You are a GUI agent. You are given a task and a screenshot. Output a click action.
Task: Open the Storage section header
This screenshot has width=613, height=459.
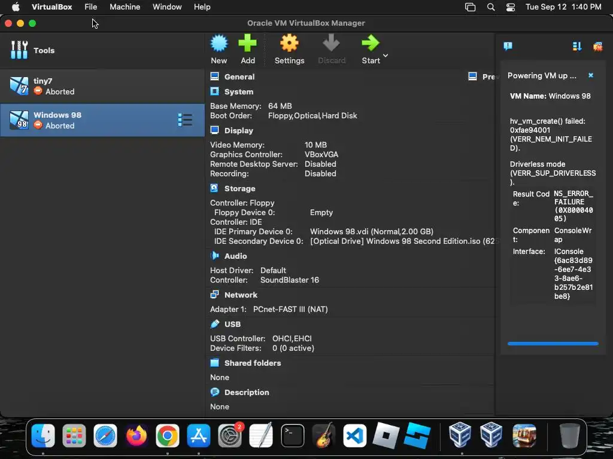[x=239, y=188]
